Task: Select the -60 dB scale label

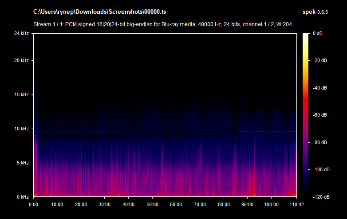Action: 320,115
